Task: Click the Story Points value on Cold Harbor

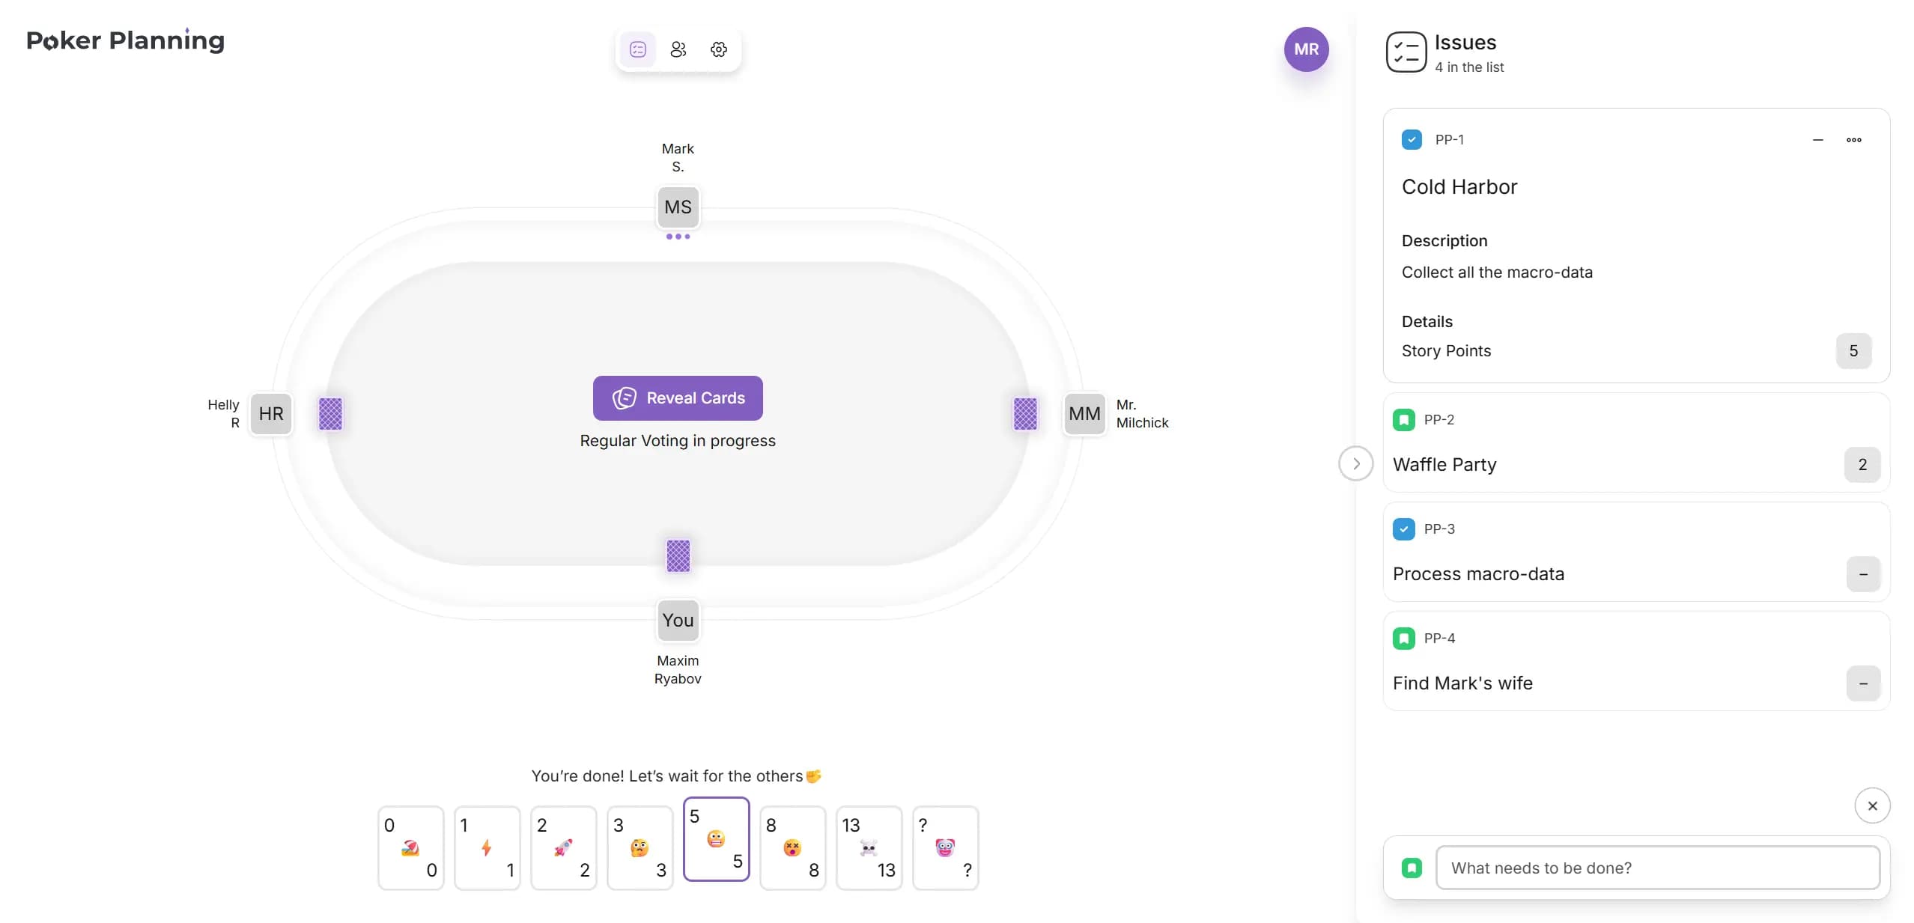Action: [x=1853, y=351]
